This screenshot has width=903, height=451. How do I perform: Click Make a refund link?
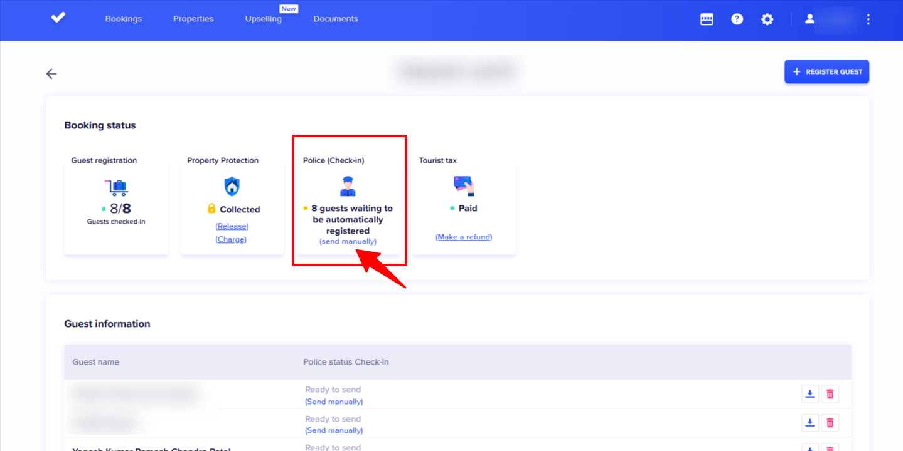pyautogui.click(x=464, y=237)
